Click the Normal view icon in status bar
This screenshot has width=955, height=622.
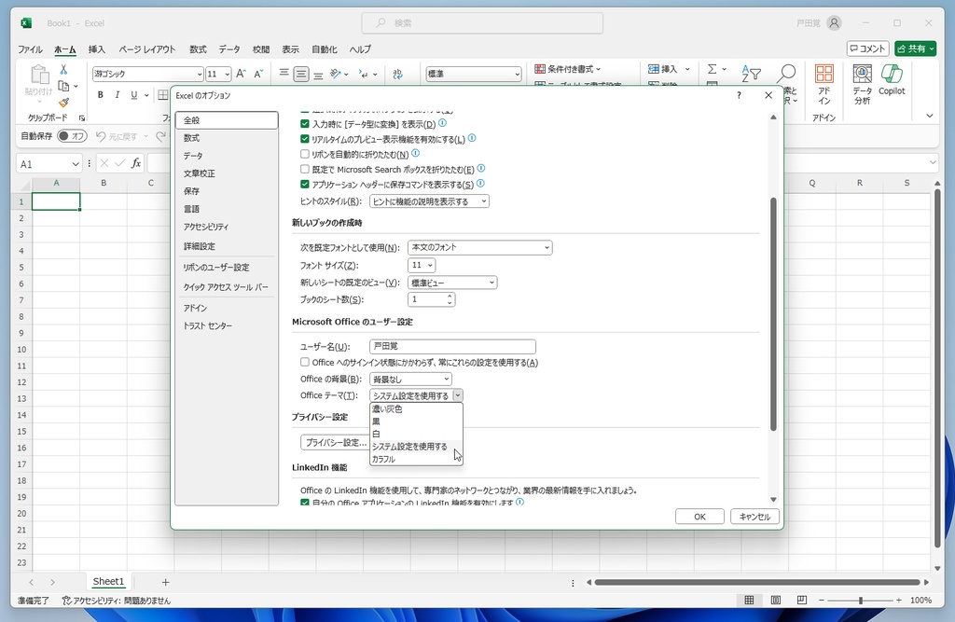(x=749, y=600)
